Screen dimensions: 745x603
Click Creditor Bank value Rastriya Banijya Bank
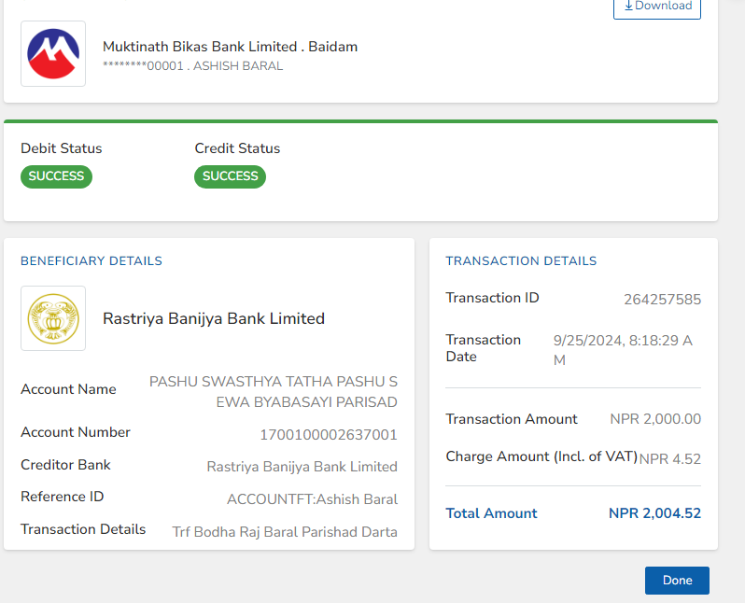pos(302,467)
